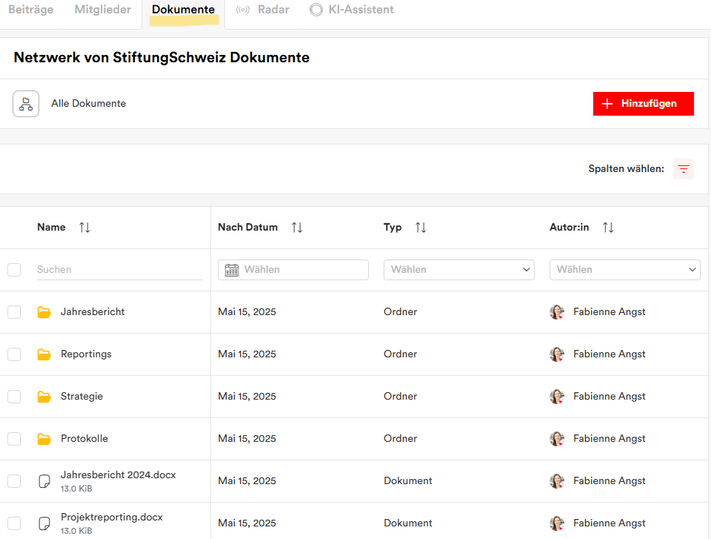Click the folder tree icon beside Alle Dokumente
The height and width of the screenshot is (539, 711).
26,104
